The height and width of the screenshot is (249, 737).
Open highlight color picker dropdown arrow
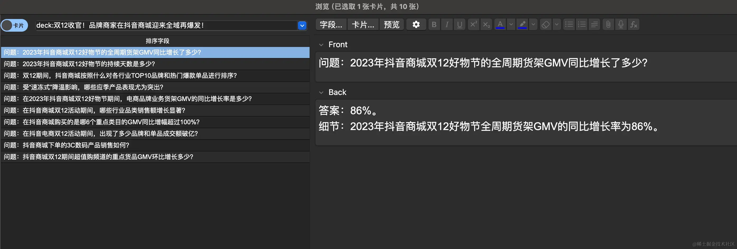(533, 25)
